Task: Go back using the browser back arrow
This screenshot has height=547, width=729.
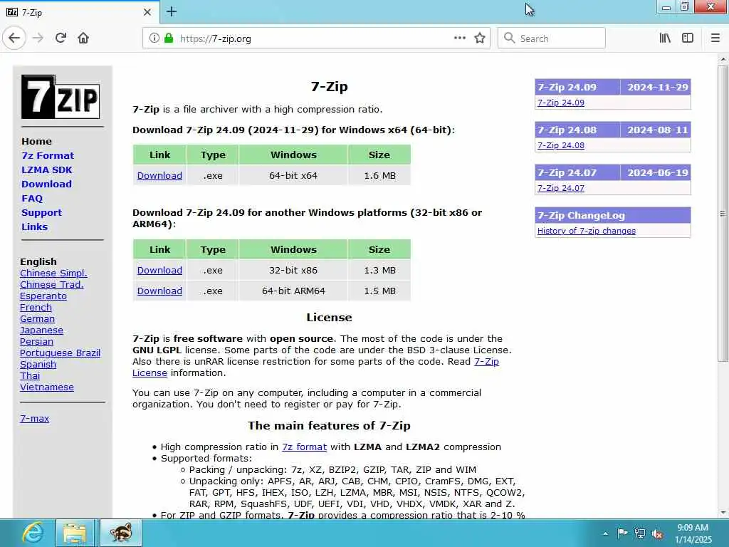Action: coord(14,38)
